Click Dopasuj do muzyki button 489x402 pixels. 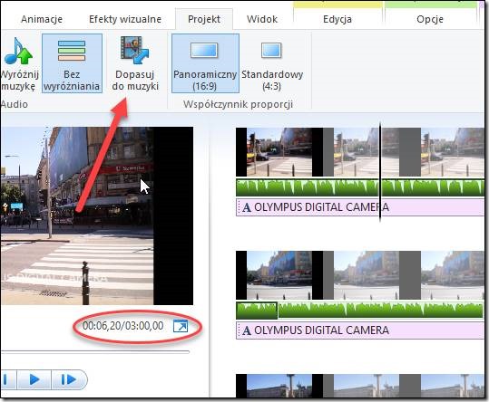click(x=135, y=63)
